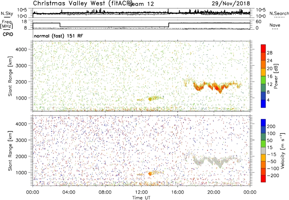Image resolution: width=289 pixels, height=200 pixels.
Task: Click the 'Velocity [m s-1]' colorbar label
Action: point(282,151)
